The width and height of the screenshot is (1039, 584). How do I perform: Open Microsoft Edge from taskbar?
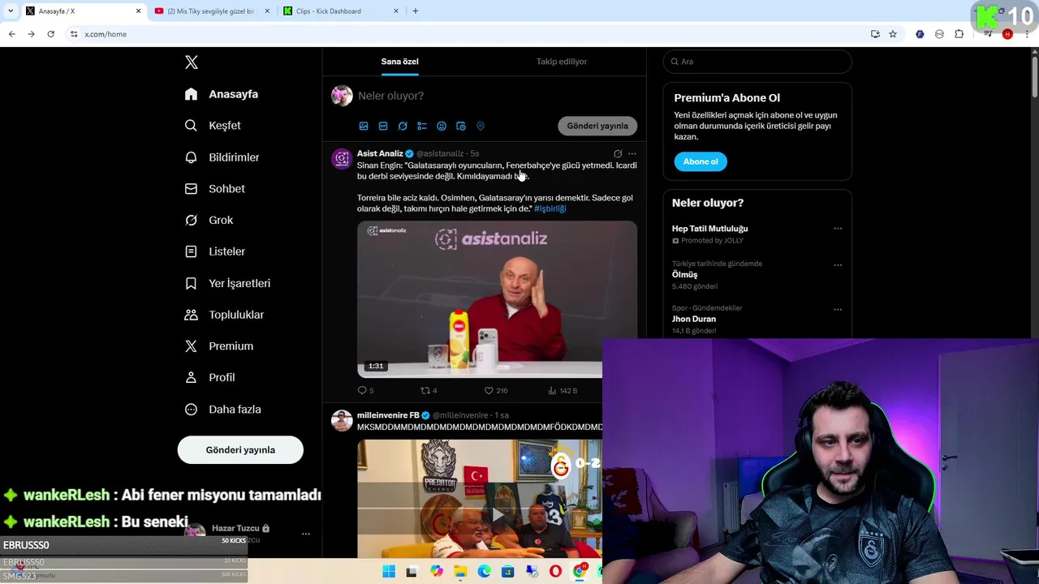(x=484, y=572)
